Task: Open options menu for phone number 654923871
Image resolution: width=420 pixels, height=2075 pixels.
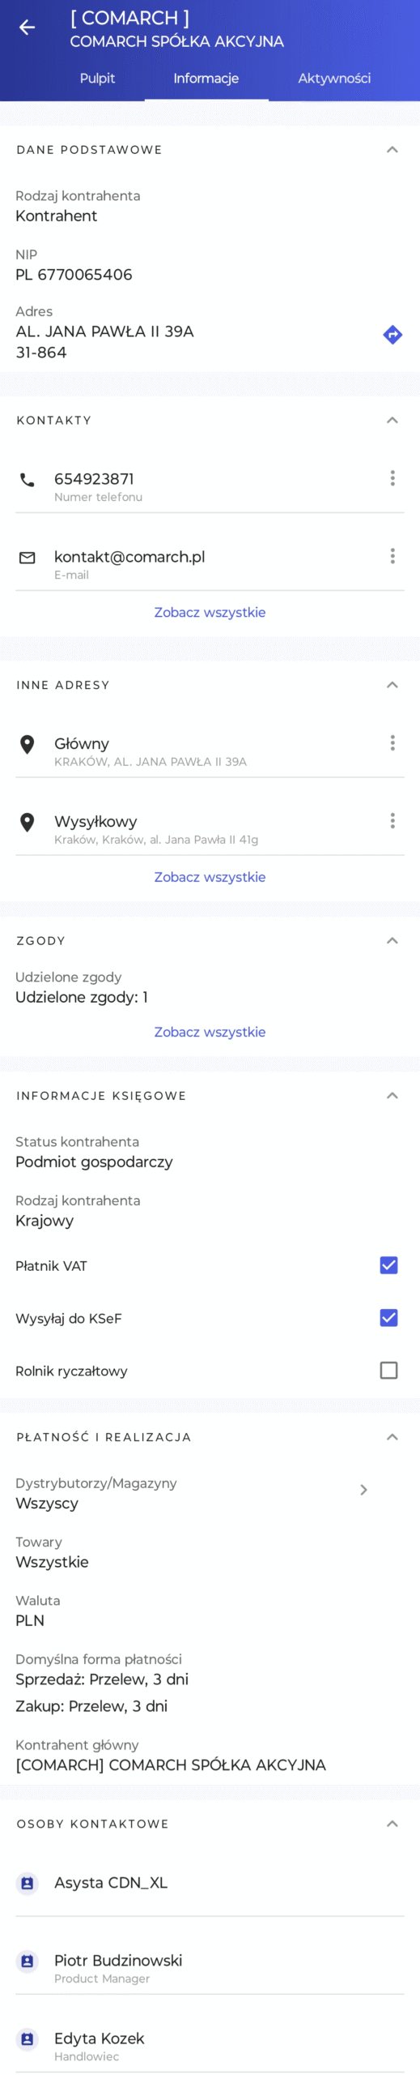Action: (392, 478)
